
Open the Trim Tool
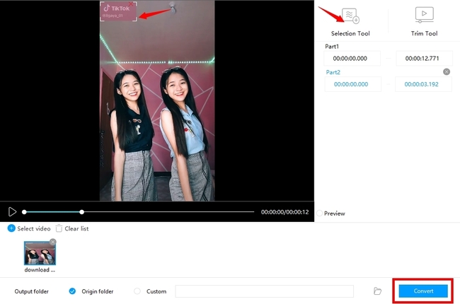coord(424,22)
